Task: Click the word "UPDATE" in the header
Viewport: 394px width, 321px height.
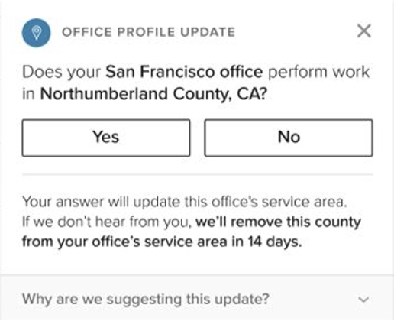Action: (x=208, y=32)
